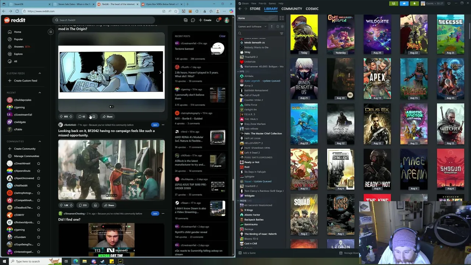The width and height of the screenshot is (471, 265).
Task: Switch Steam library to grid collections view
Action: point(281,18)
